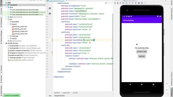
Task: Place cursor on singleTask launchMode value
Action: point(89,40)
